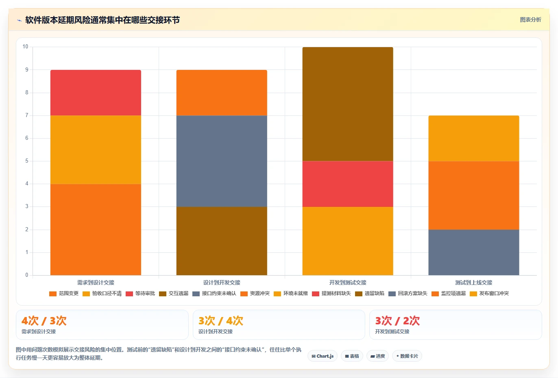Image resolution: width=558 pixels, height=378 pixels.
Task: Select the orange 资源冲突 segment of the second bar
Action: (222, 93)
